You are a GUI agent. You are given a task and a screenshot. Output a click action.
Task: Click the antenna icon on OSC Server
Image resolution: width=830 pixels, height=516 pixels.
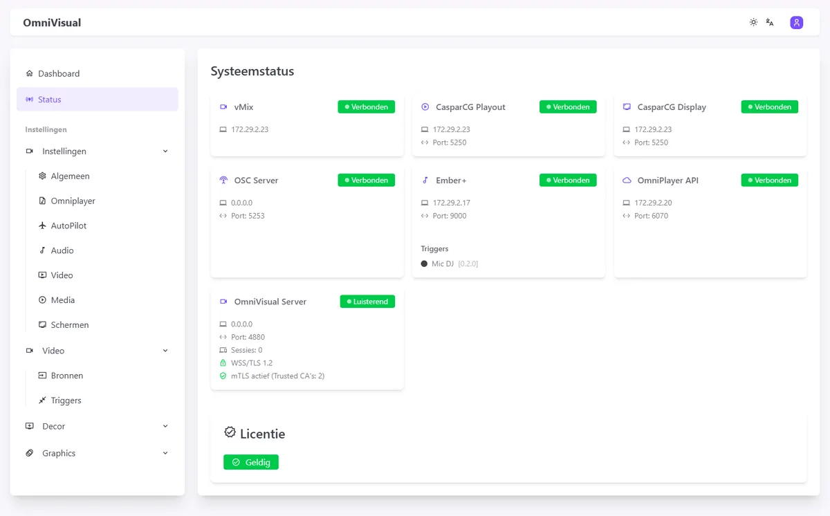[223, 181]
